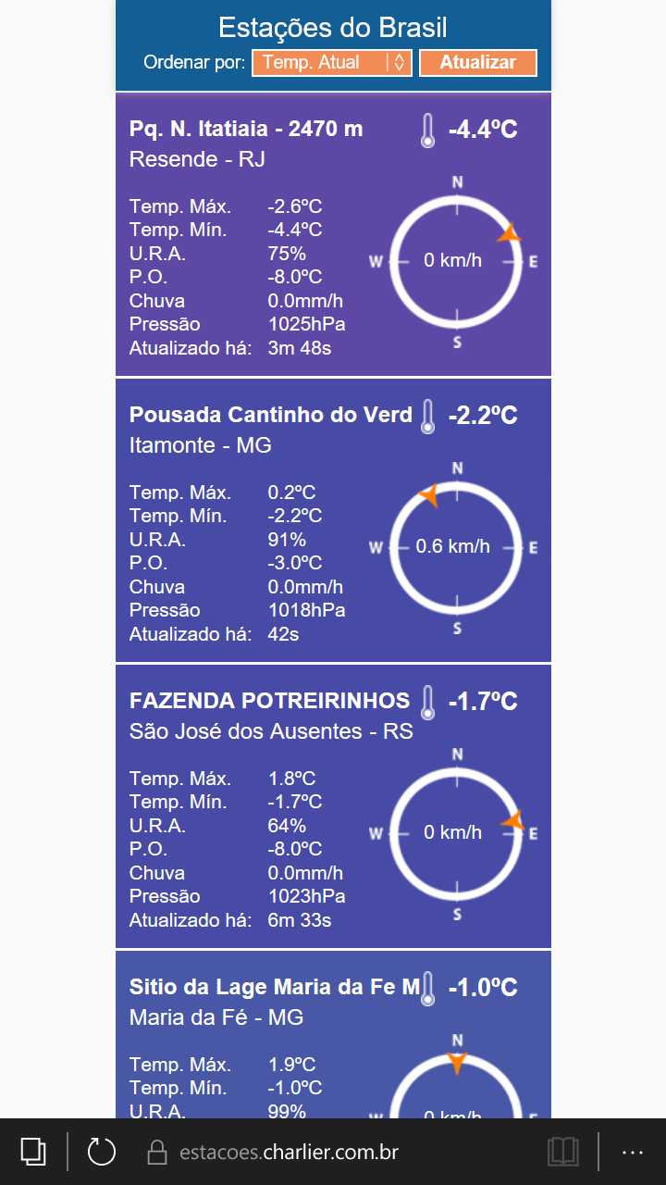
Task: Select Sitio da Lage Maria da Fe station
Action: [x=275, y=987]
